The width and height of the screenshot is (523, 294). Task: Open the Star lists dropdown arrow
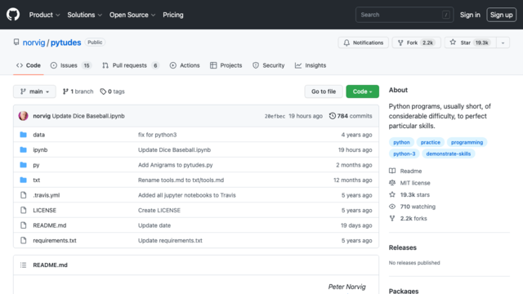pos(503,42)
